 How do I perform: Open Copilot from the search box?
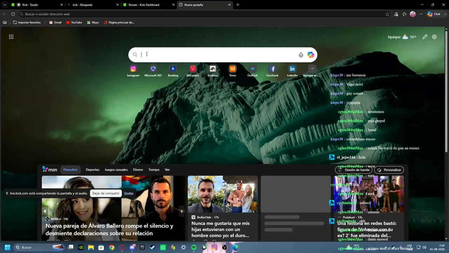point(311,55)
